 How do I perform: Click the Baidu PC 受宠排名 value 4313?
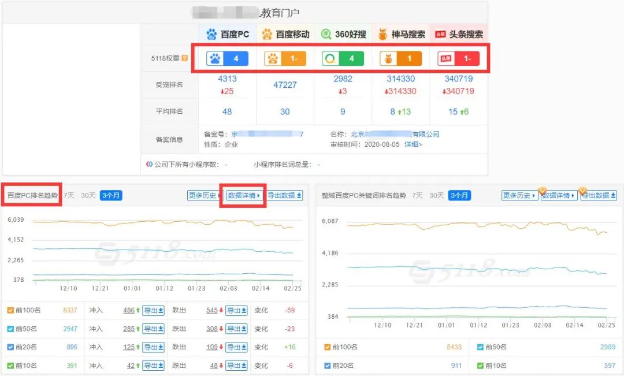point(227,79)
